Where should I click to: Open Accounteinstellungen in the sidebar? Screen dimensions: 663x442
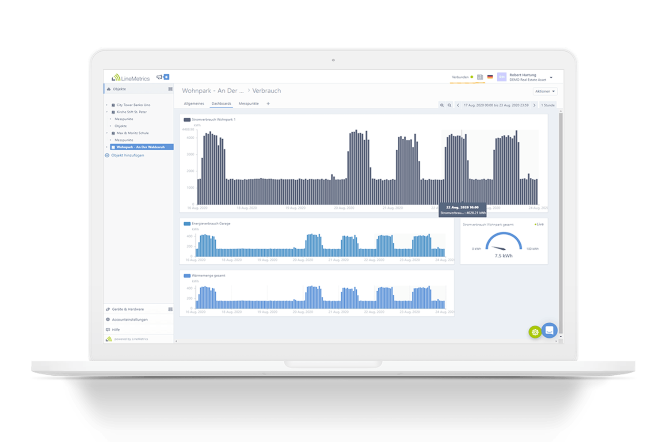pyautogui.click(x=130, y=320)
